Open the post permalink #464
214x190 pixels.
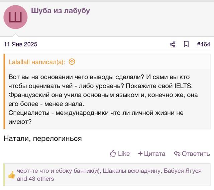(204, 44)
